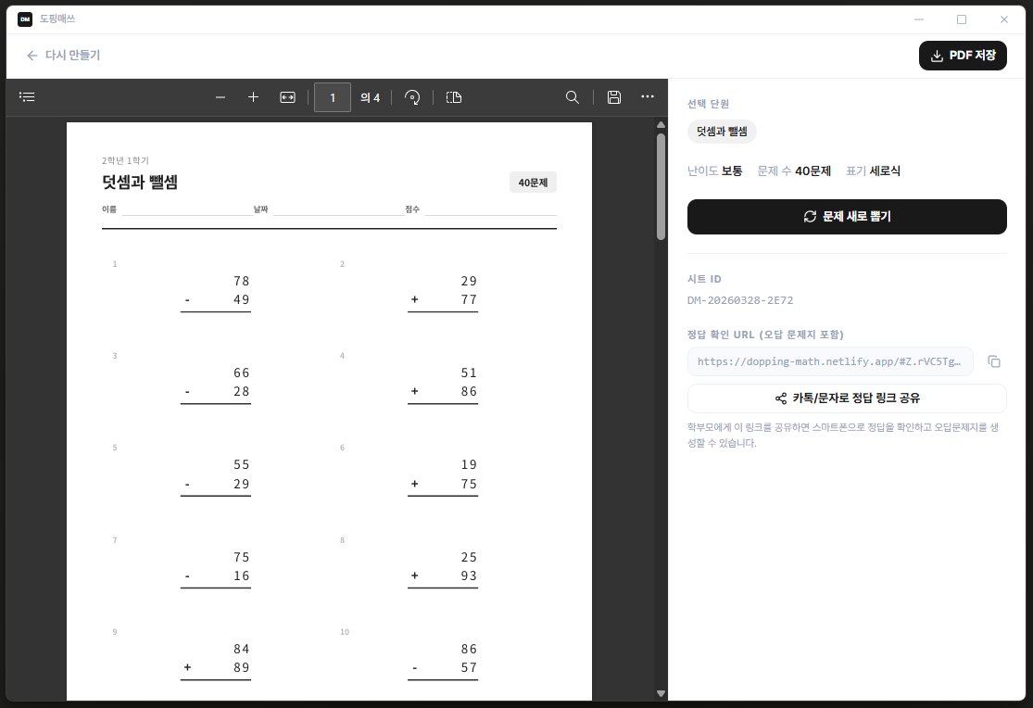The height and width of the screenshot is (708, 1033).
Task: Zoom out the PDF with minus icon
Action: coord(220,97)
